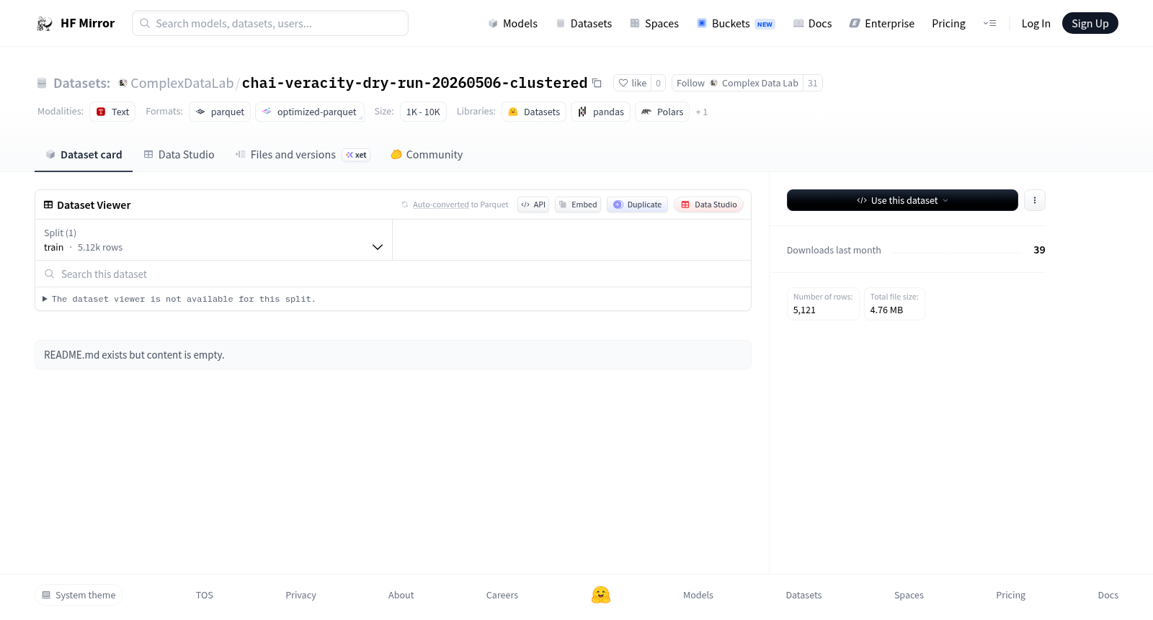
Task: Open the System theme switcher
Action: tap(79, 595)
